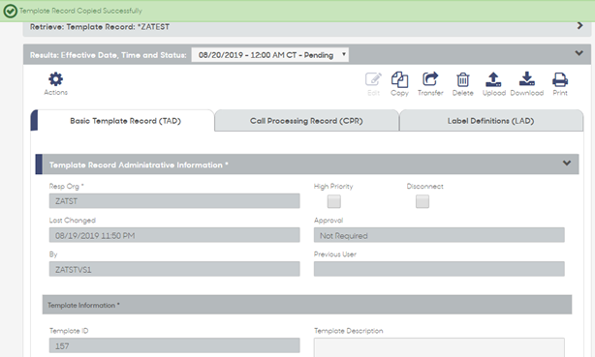Open Label Definitions (LAD) tab
This screenshot has height=357, width=595.
tap(491, 121)
